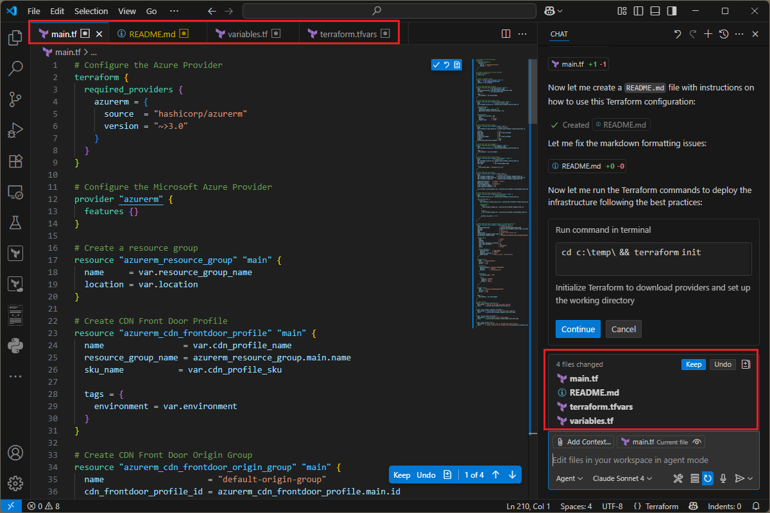Open the Configure Tools wrench icon in chat
The height and width of the screenshot is (513, 770).
point(679,478)
